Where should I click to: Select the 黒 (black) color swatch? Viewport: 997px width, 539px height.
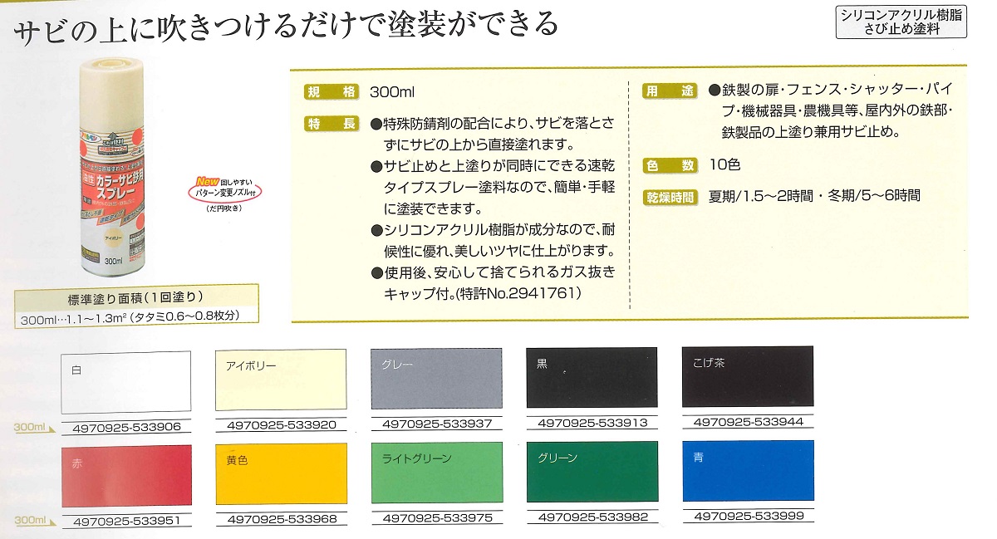coord(591,382)
